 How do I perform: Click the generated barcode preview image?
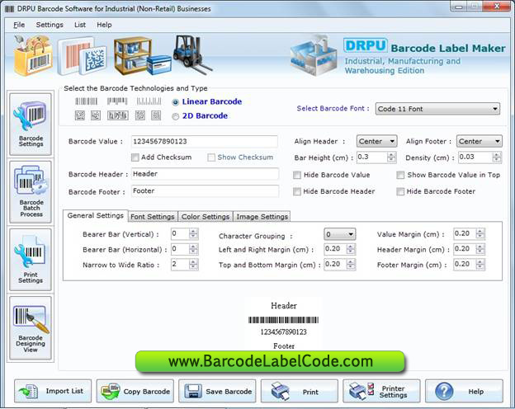tap(283, 320)
